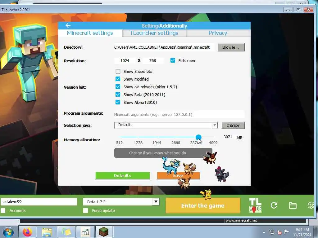Set memory slider to 4092 mark
This screenshot has height=238, width=318.
tap(214, 137)
